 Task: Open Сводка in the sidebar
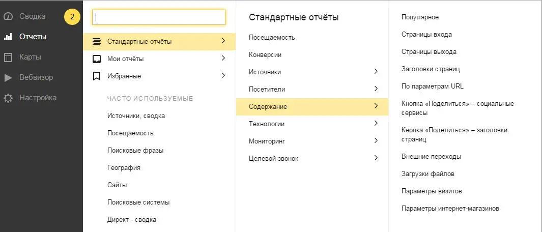click(32, 16)
